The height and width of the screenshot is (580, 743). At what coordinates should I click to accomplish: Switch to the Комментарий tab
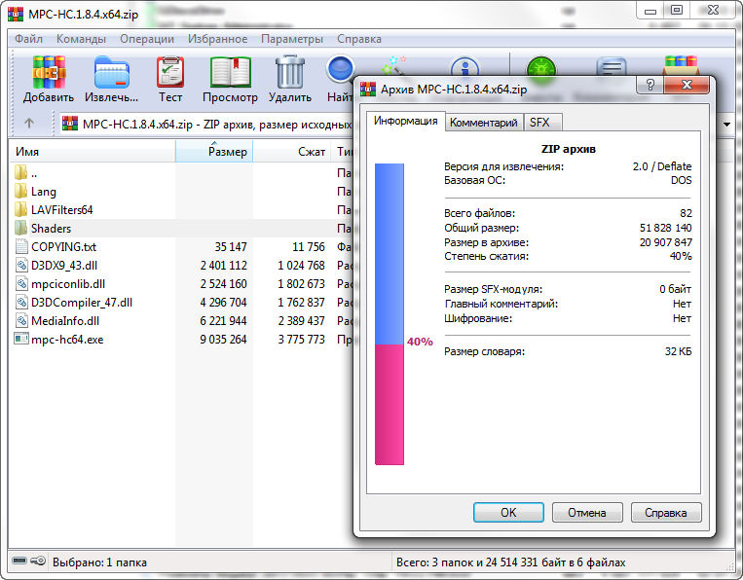pyautogui.click(x=483, y=123)
